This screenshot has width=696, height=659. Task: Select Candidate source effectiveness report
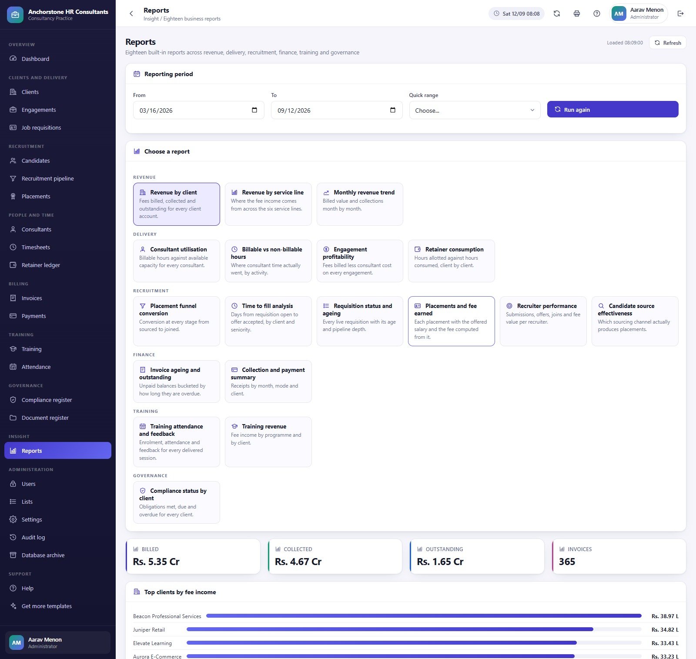(635, 321)
